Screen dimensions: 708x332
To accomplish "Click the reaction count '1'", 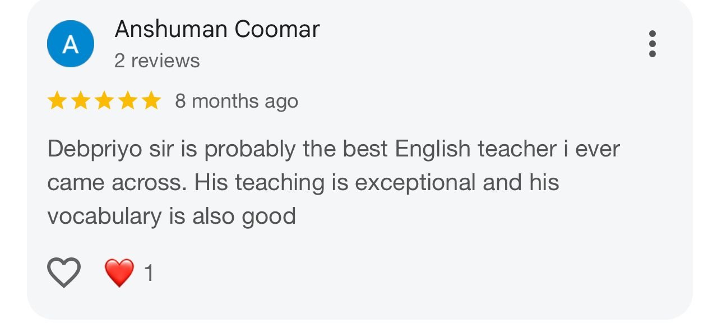I will [149, 274].
